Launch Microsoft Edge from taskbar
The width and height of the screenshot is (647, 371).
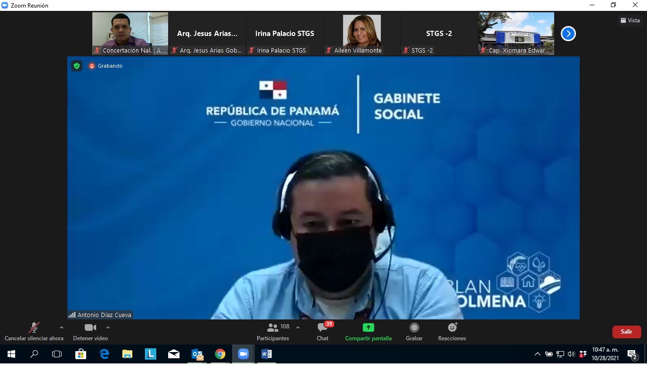[104, 354]
